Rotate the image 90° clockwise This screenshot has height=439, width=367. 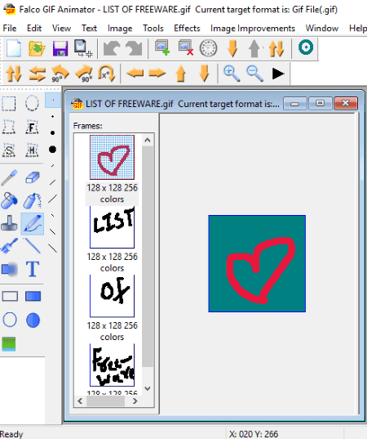tap(84, 74)
